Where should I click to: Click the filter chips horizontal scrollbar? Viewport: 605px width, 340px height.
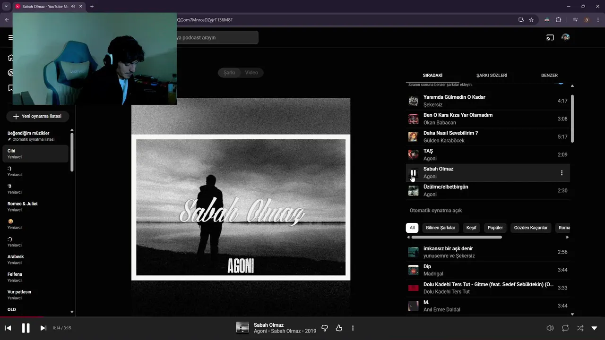[x=457, y=237]
